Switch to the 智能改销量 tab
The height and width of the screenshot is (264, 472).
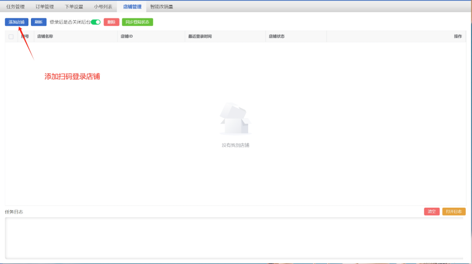[x=162, y=7]
